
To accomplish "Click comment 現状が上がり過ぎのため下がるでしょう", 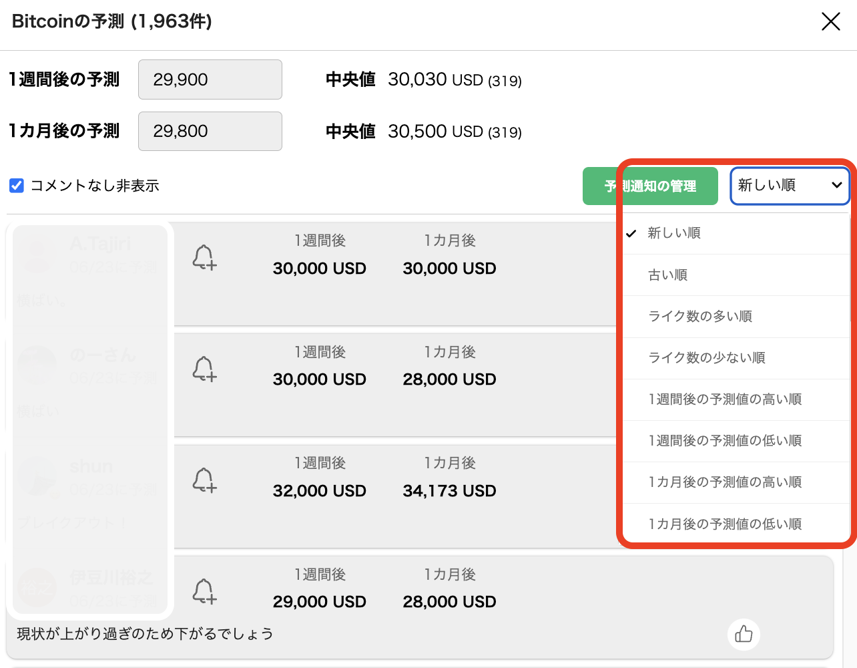I will coord(145,634).
